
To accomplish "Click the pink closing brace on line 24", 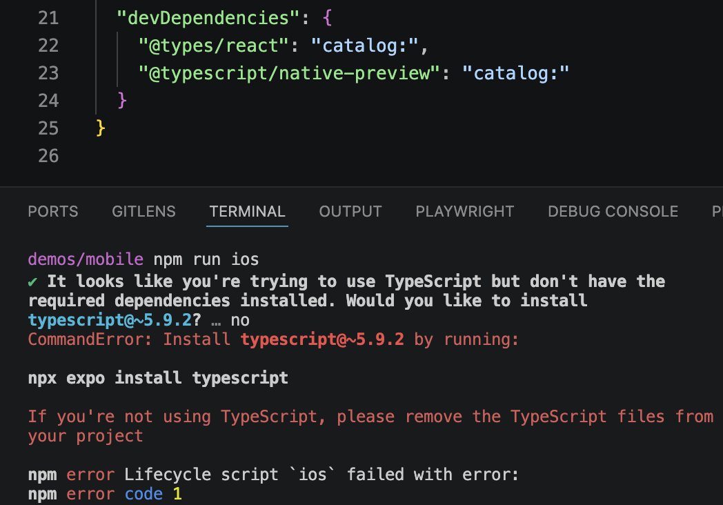I will (121, 101).
